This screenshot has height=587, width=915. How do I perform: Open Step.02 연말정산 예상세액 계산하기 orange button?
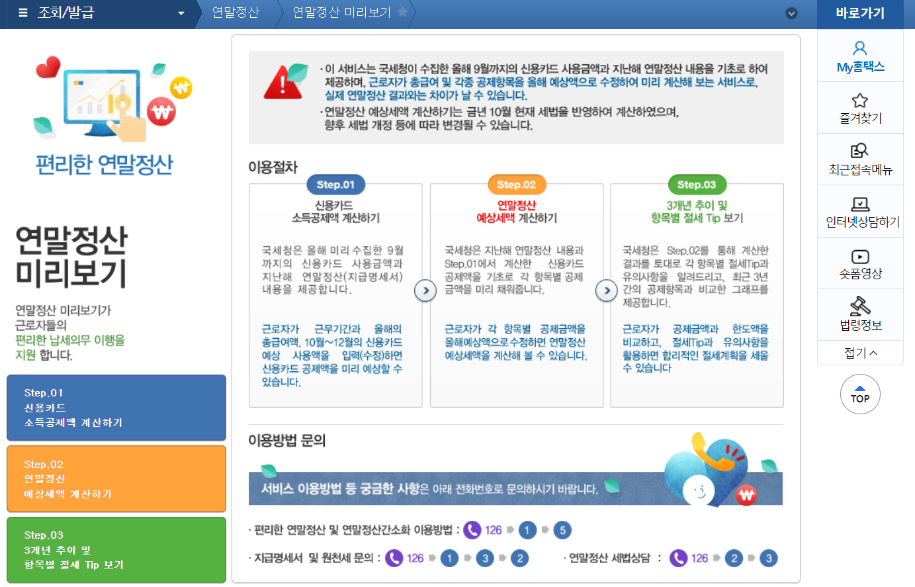pos(116,478)
